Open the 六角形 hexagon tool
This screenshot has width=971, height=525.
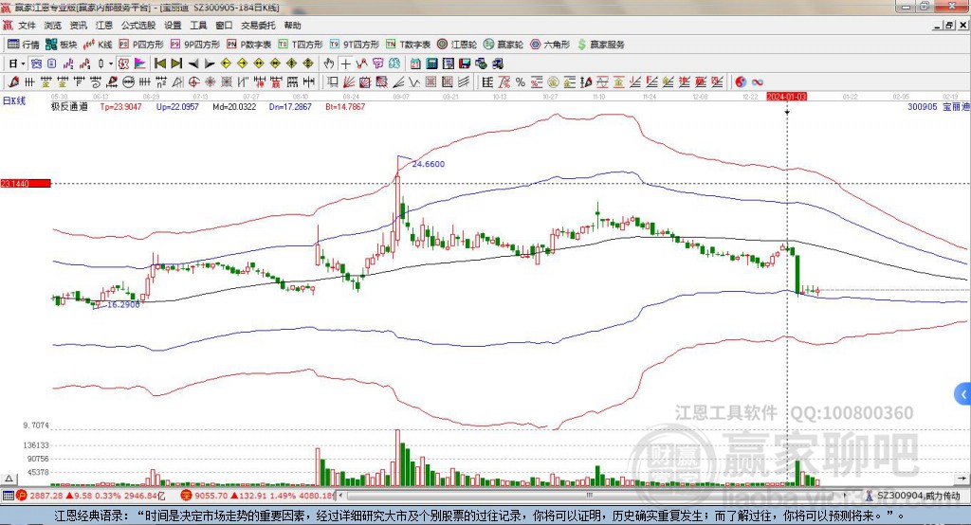(x=550, y=45)
